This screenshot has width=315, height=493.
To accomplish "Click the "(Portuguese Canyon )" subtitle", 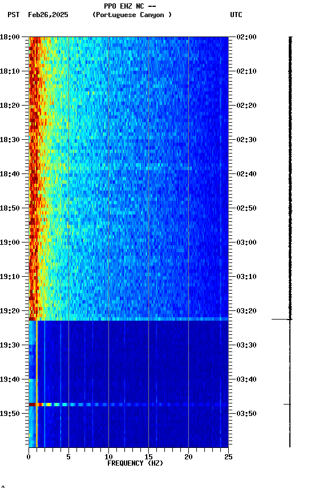I will click(x=132, y=15).
